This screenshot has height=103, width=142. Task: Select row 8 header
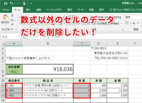coord(3,69)
